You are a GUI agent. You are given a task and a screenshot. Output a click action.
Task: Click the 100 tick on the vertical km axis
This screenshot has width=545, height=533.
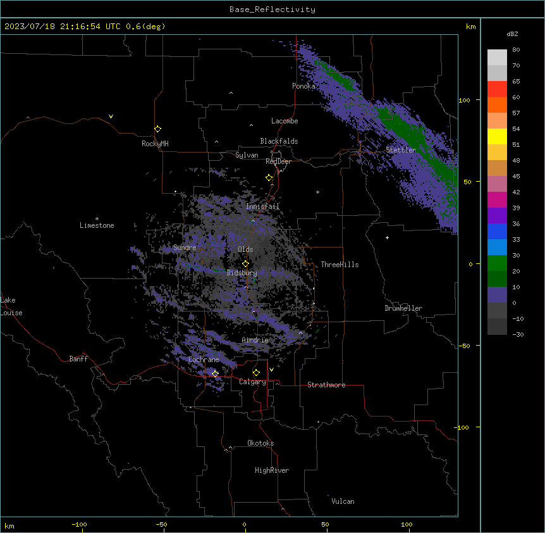(464, 100)
